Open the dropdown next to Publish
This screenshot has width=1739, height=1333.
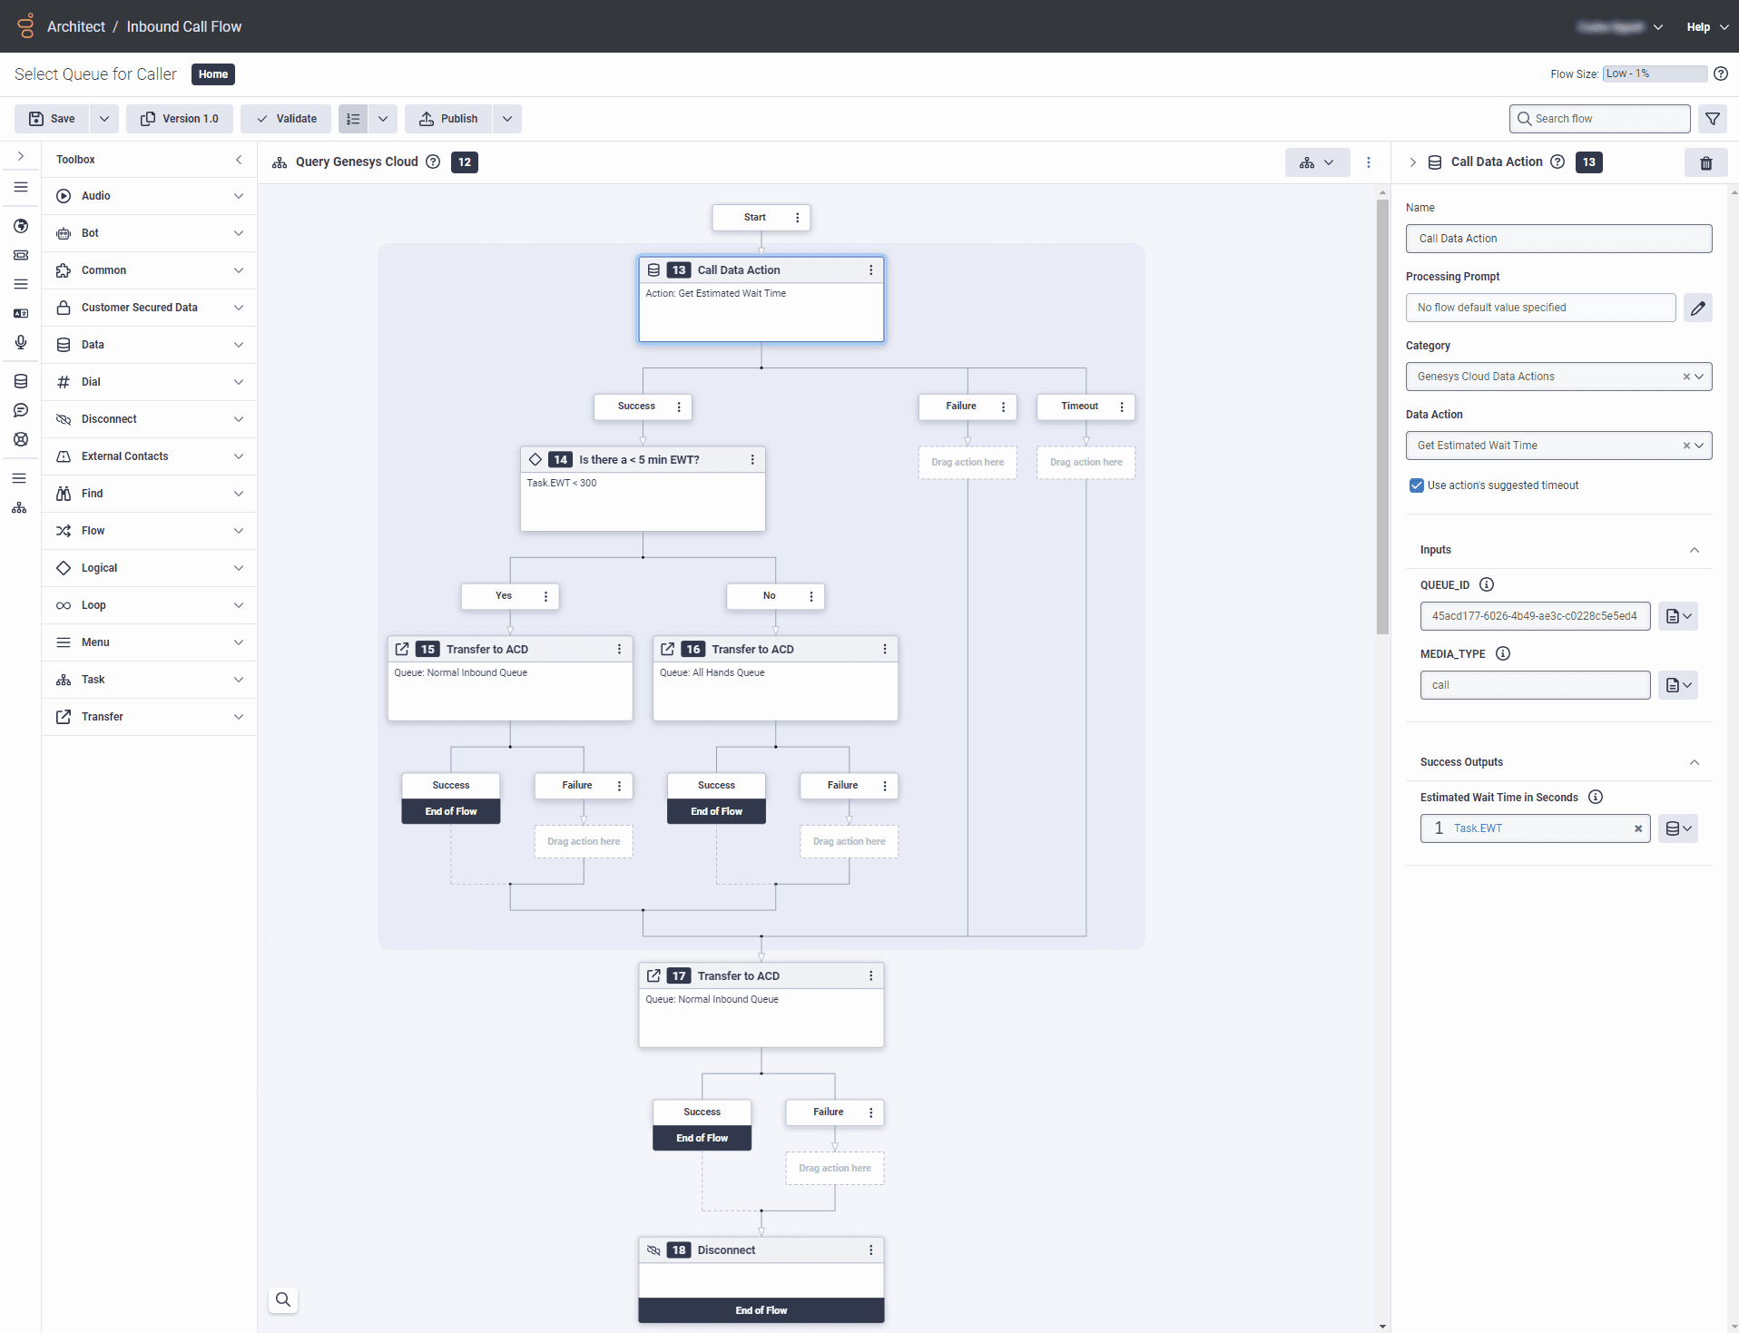click(506, 118)
